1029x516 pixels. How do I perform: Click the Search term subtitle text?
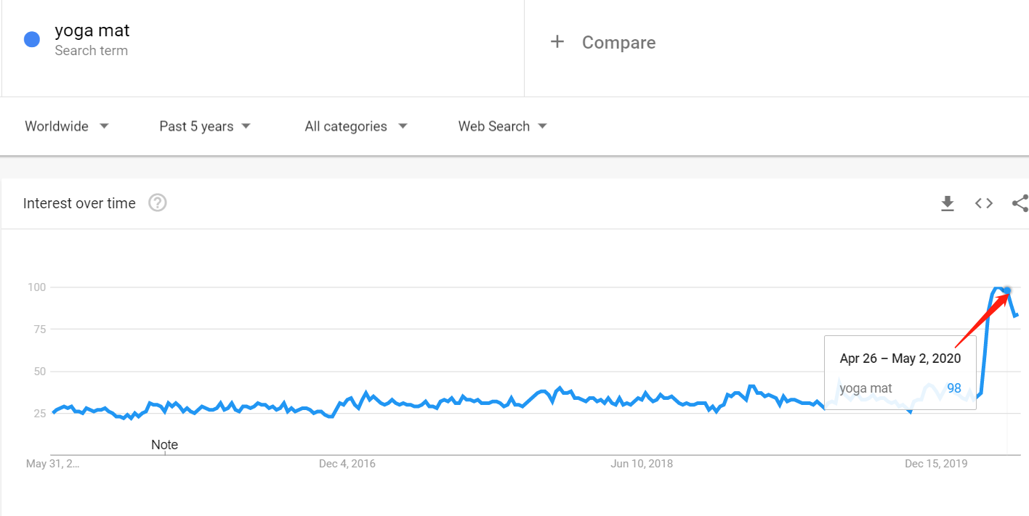pyautogui.click(x=92, y=51)
